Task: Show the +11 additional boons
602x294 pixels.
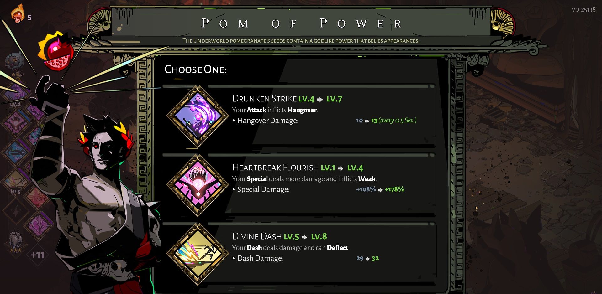Action: click(38, 255)
